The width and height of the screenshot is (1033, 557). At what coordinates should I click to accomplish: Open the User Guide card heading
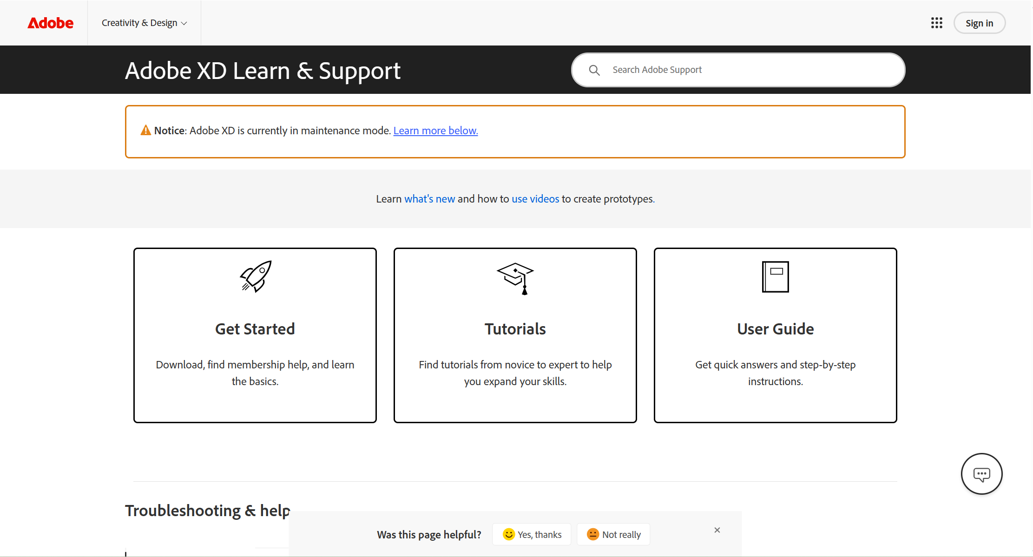tap(776, 329)
